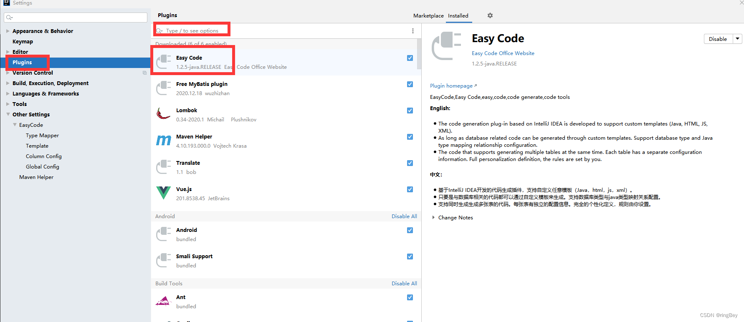
Task: Toggle the Vue.js plugin checkbox
Action: [410, 189]
